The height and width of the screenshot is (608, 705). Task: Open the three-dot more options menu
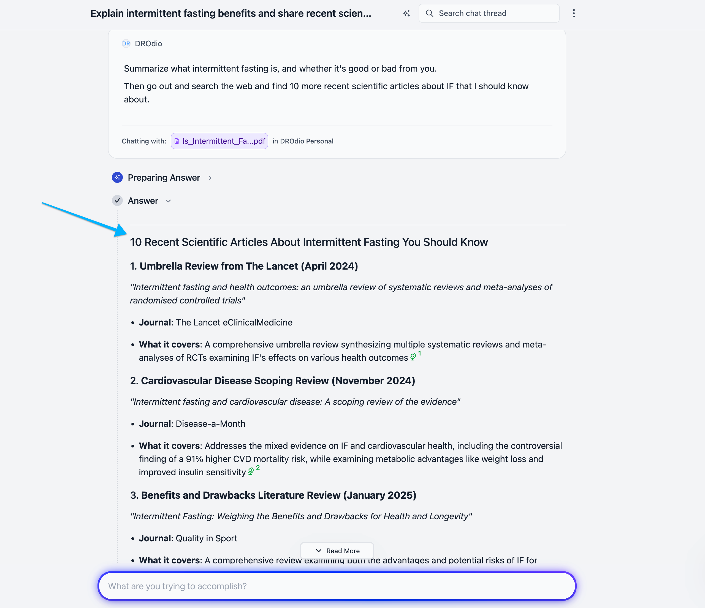click(574, 13)
